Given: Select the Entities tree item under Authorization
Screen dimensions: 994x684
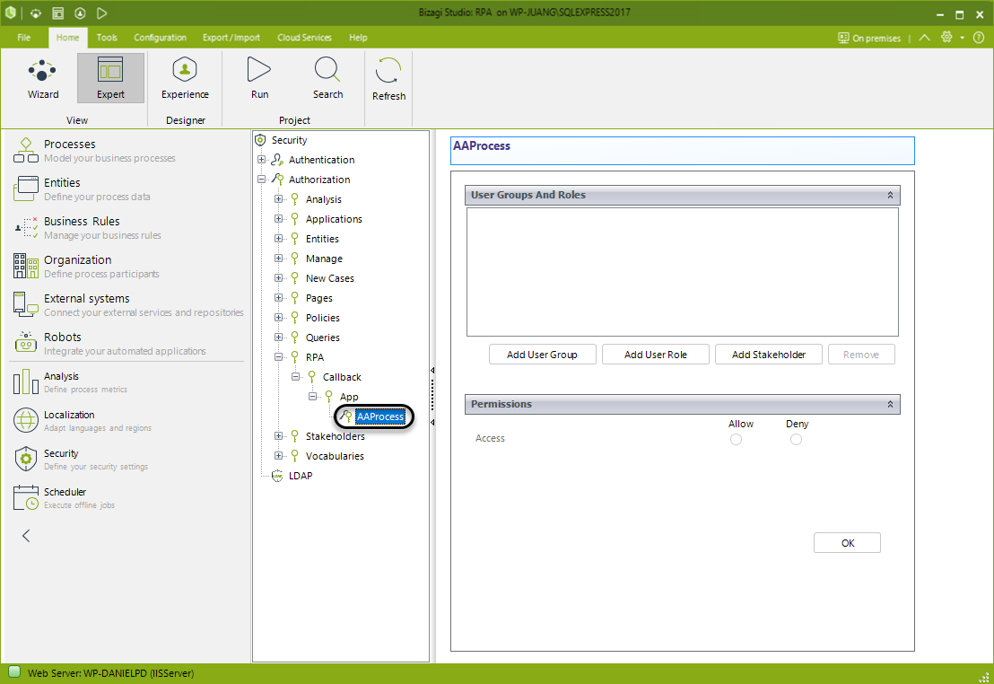Looking at the screenshot, I should 322,239.
